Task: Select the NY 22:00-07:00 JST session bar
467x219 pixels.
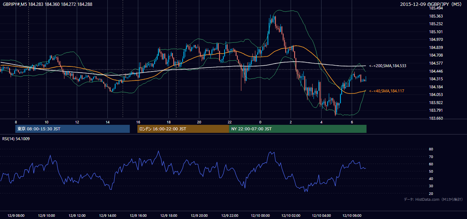Action: (x=298, y=129)
